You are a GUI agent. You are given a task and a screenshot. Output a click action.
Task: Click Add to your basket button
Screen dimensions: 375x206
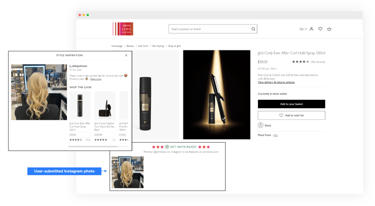click(291, 104)
